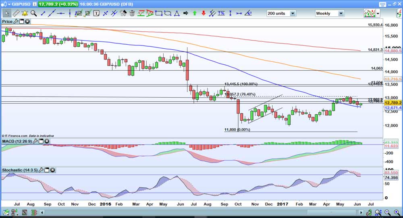The height and width of the screenshot is (218, 403).
Task: Close the Stochastic indicator panel
Action: 52,170
